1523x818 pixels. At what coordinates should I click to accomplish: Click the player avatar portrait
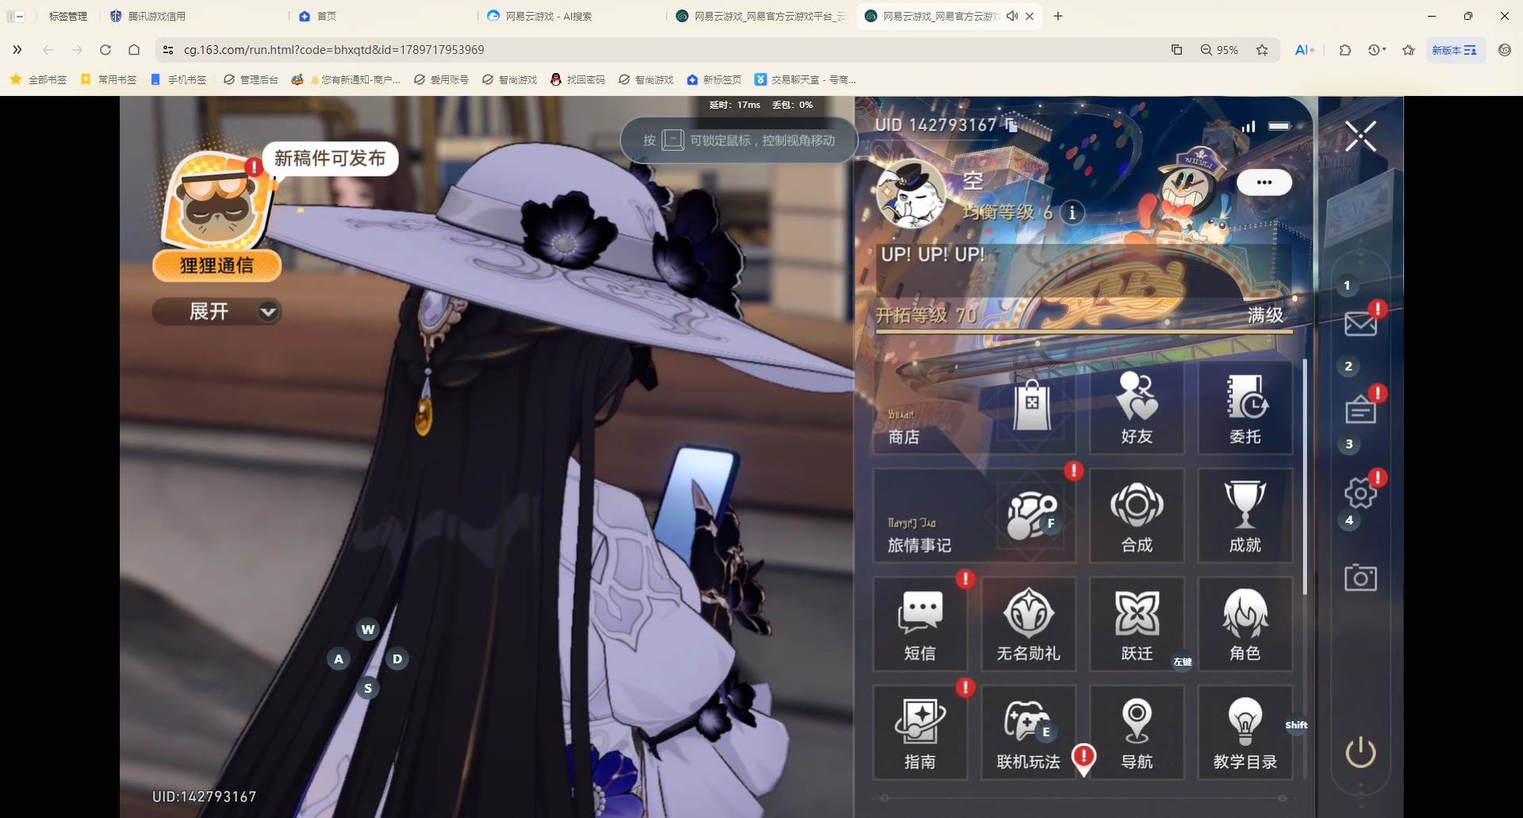[x=911, y=194]
